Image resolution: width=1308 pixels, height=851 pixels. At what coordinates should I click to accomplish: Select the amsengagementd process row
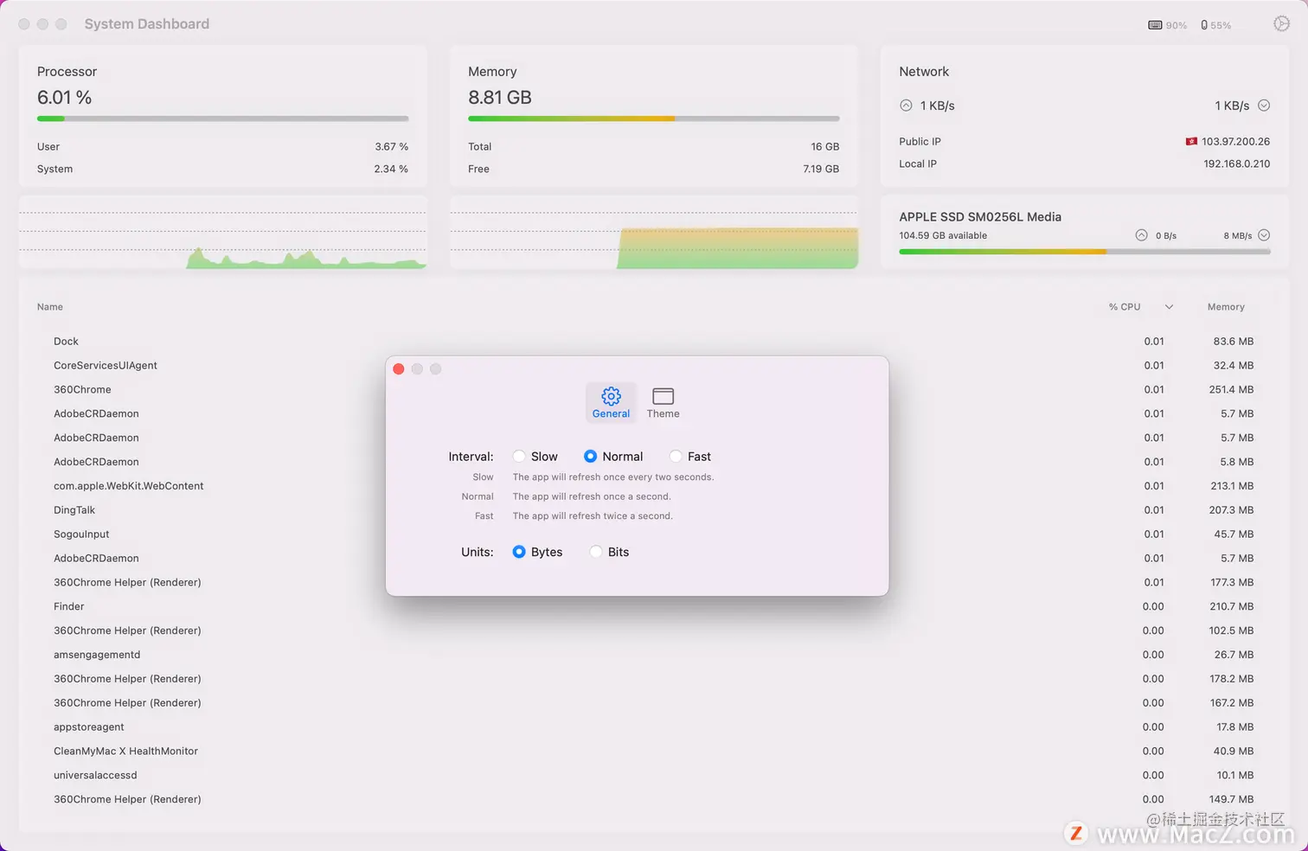[654, 655]
